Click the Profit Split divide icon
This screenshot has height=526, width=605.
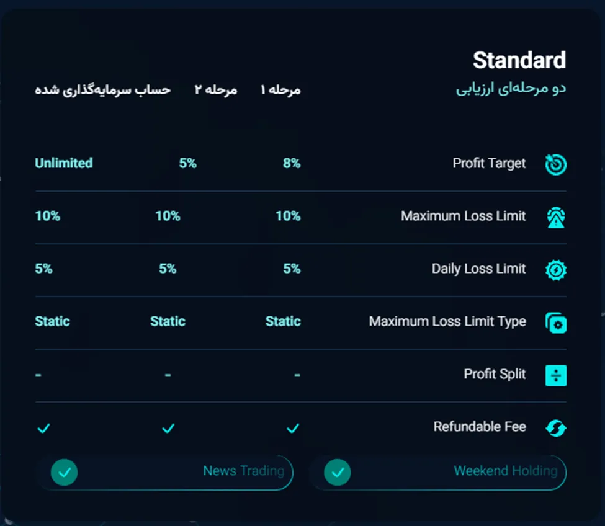pyautogui.click(x=555, y=375)
